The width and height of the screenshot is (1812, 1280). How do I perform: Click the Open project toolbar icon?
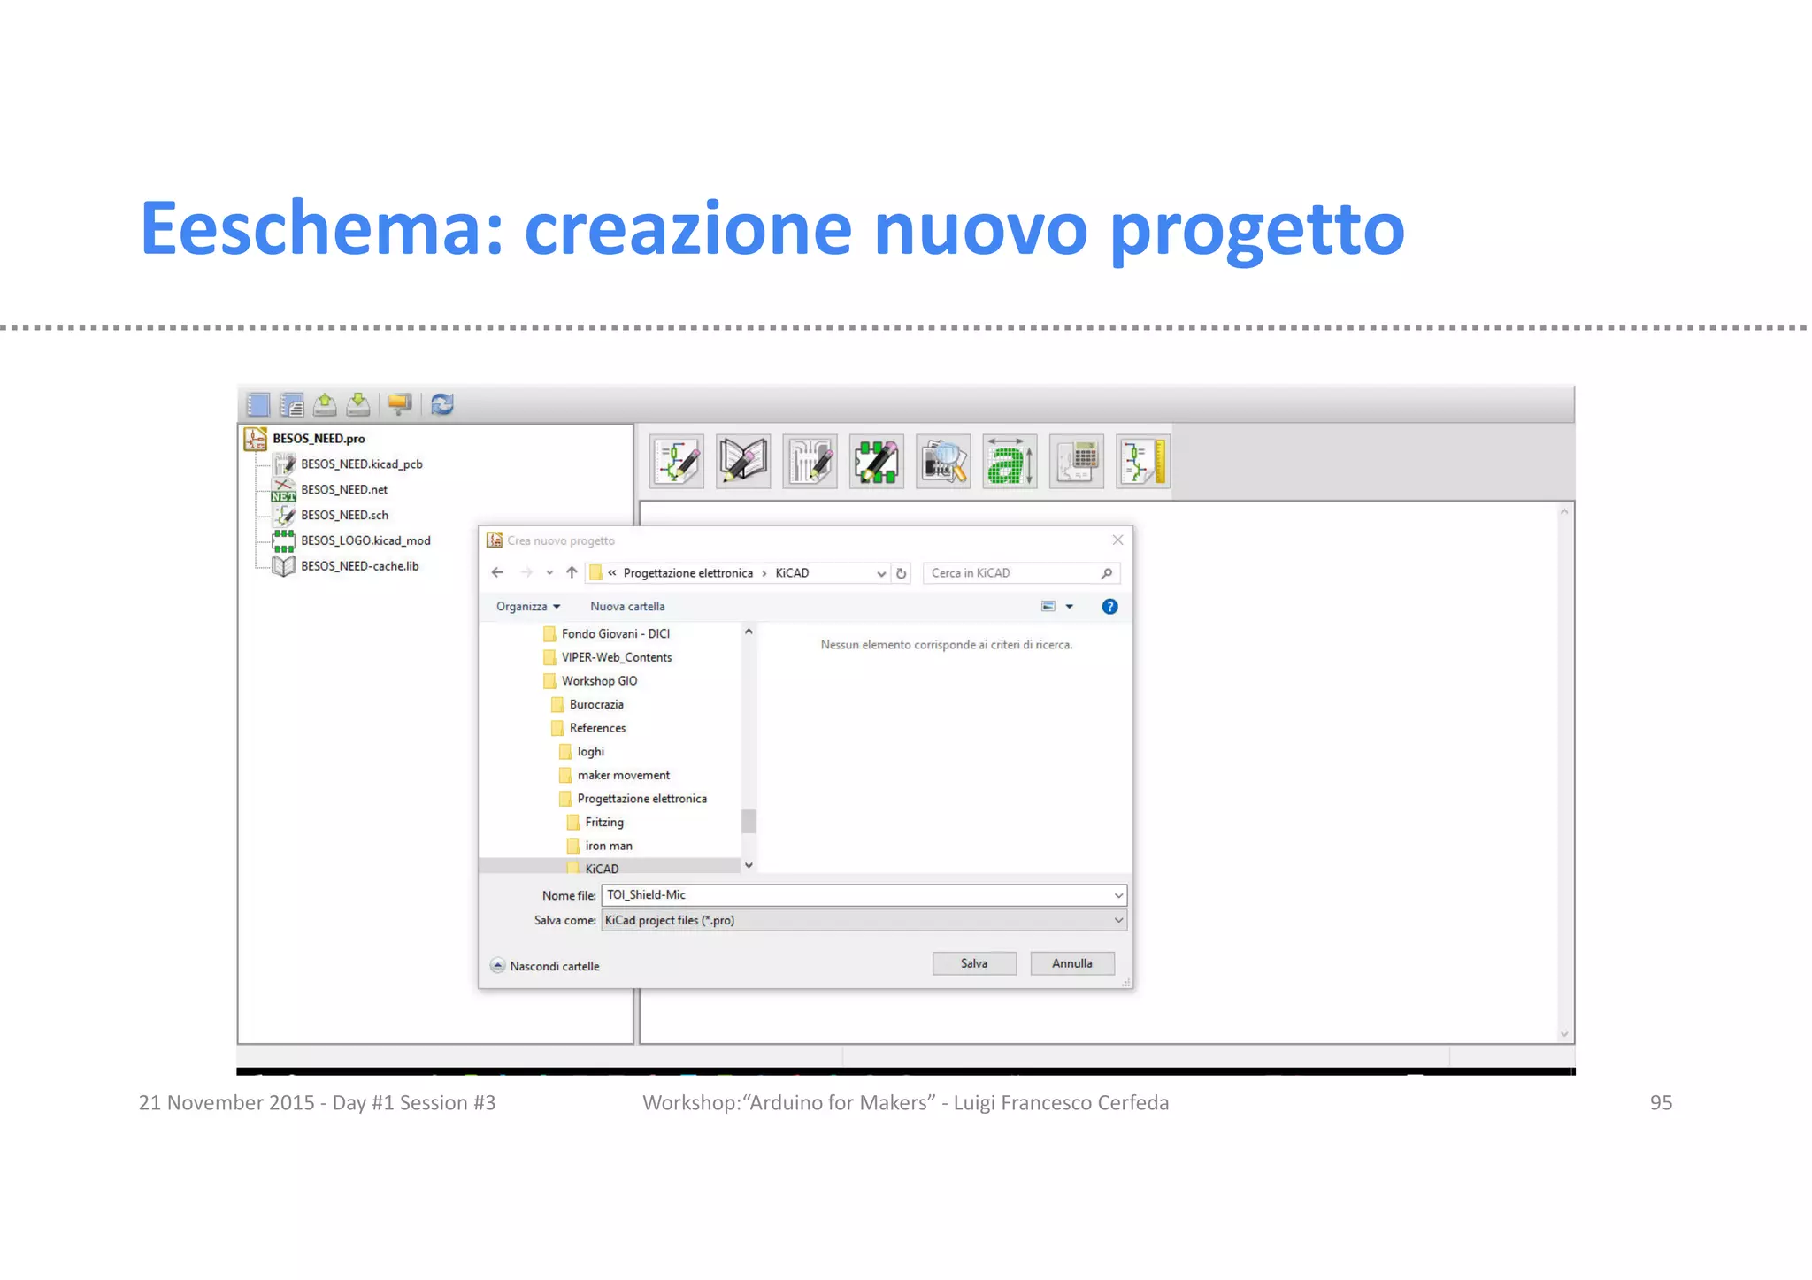(x=325, y=404)
